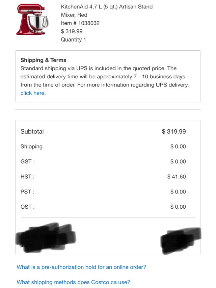The width and height of the screenshot is (216, 288).
Task: Click the red KitchenAid mixer product image
Action: point(32,19)
